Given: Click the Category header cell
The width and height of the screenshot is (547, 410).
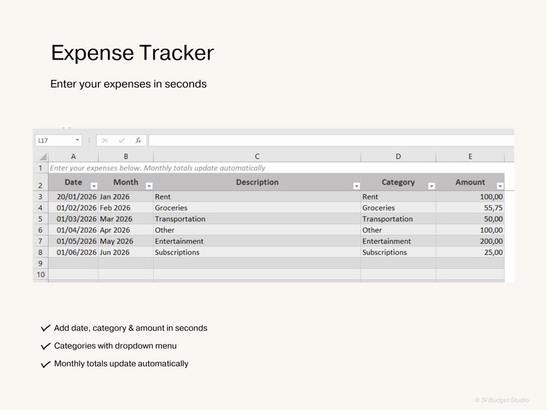Looking at the screenshot, I should pos(398,182).
